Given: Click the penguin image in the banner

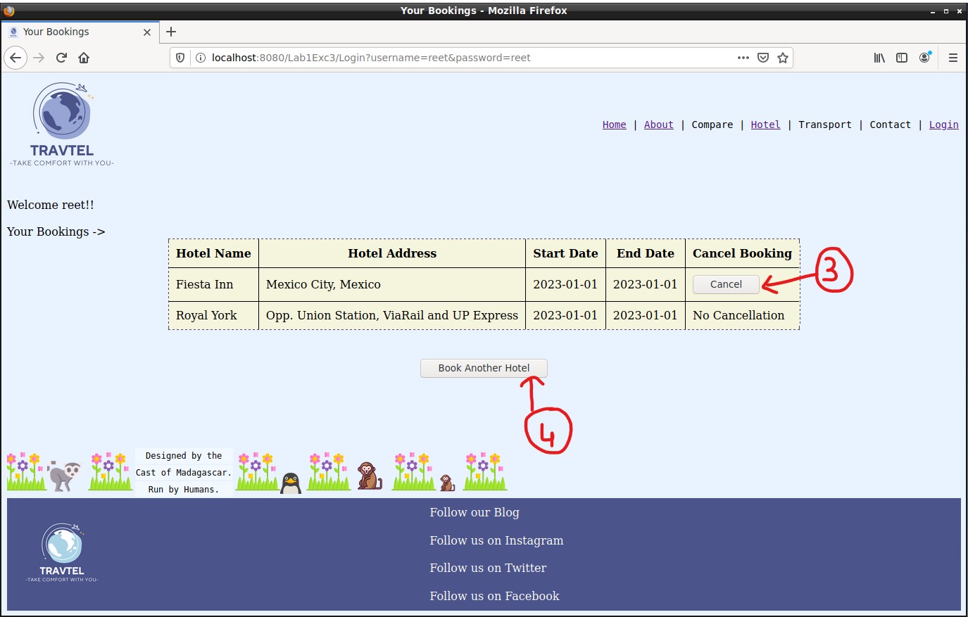Looking at the screenshot, I should [x=291, y=483].
